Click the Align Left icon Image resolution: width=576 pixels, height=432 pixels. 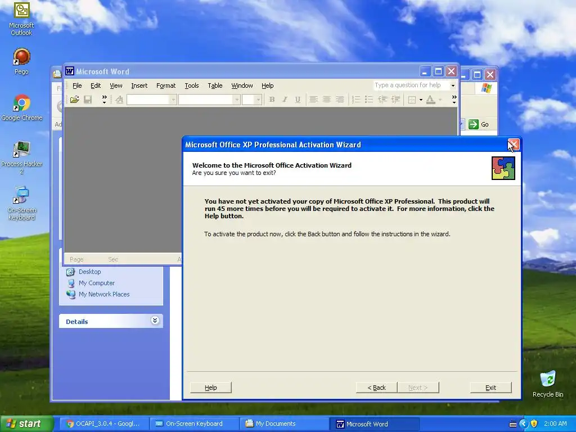tap(313, 99)
